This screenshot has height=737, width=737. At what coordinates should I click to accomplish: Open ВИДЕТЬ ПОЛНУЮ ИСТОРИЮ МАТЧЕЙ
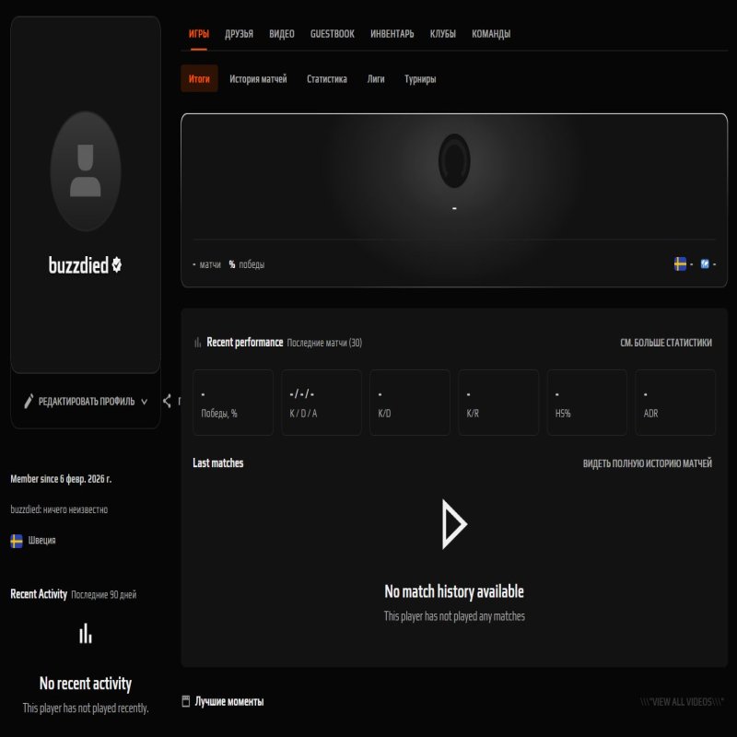coord(648,463)
